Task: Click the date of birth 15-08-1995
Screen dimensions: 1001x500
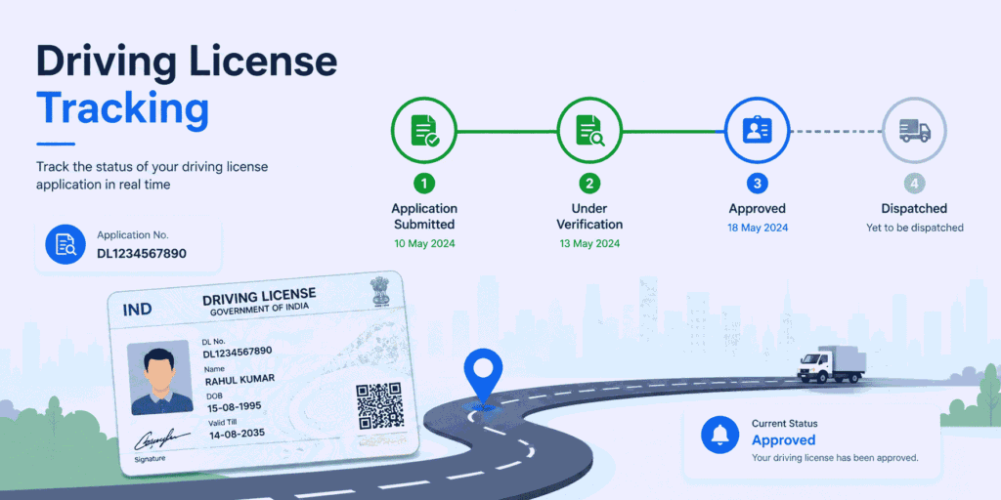Action: 235,407
